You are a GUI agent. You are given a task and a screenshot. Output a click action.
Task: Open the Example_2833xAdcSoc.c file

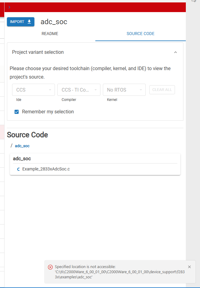tap(46, 169)
